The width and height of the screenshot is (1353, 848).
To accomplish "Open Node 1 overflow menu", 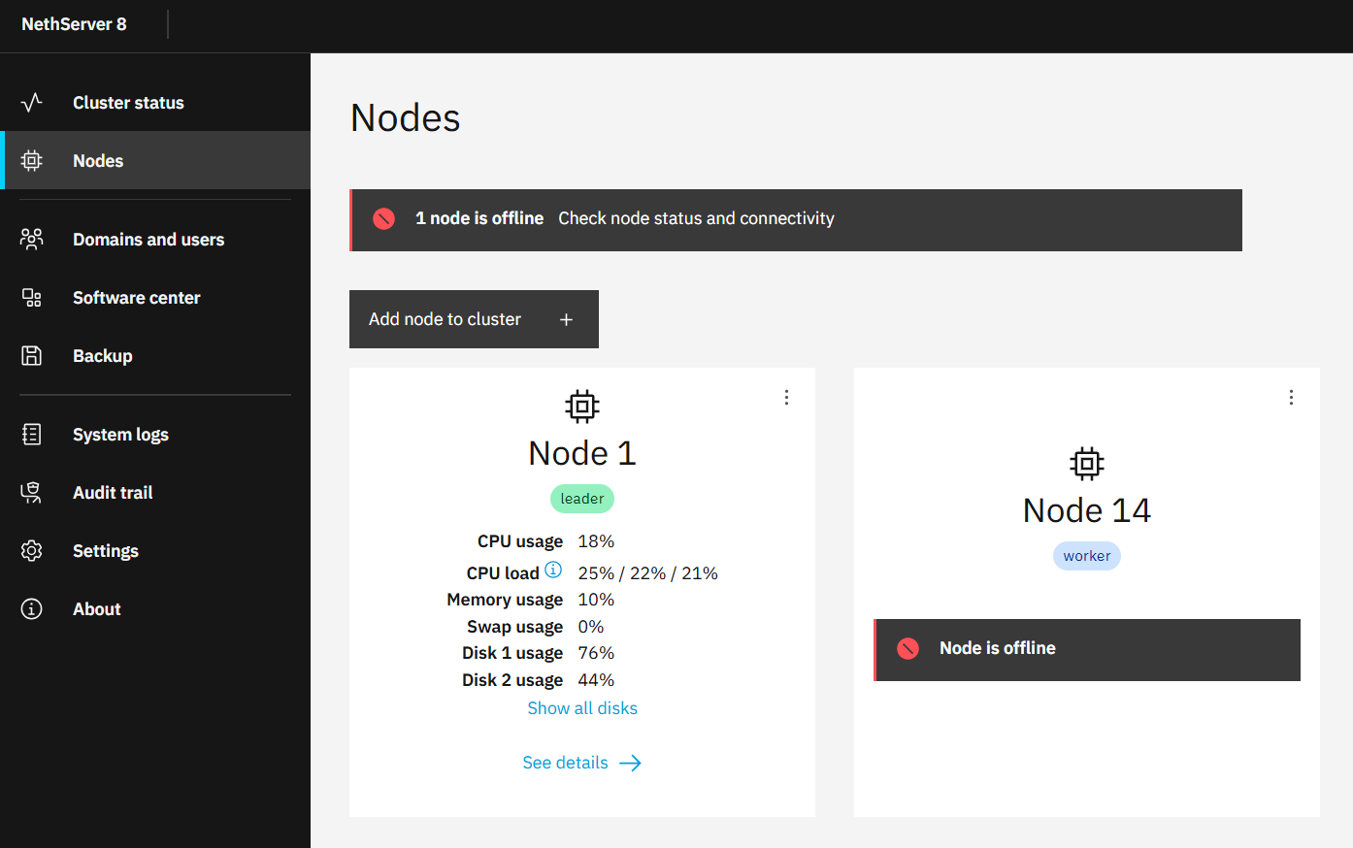I will pos(787,398).
